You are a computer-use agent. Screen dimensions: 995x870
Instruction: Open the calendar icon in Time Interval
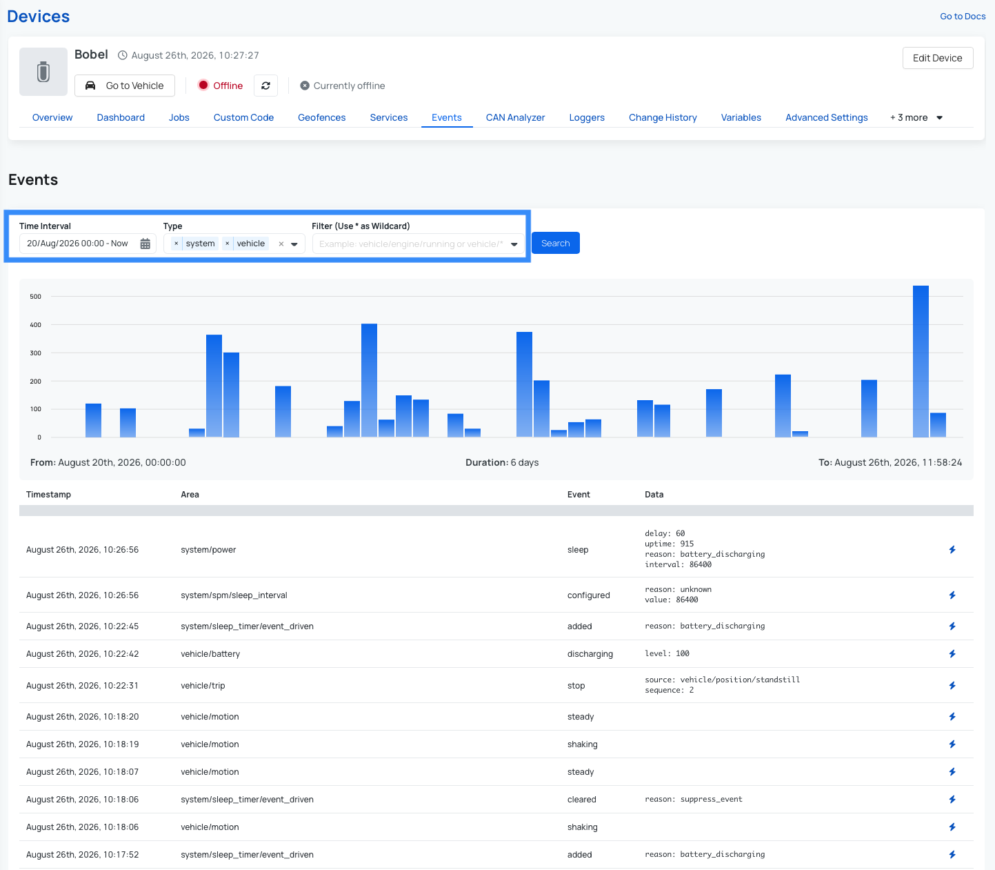click(x=145, y=244)
